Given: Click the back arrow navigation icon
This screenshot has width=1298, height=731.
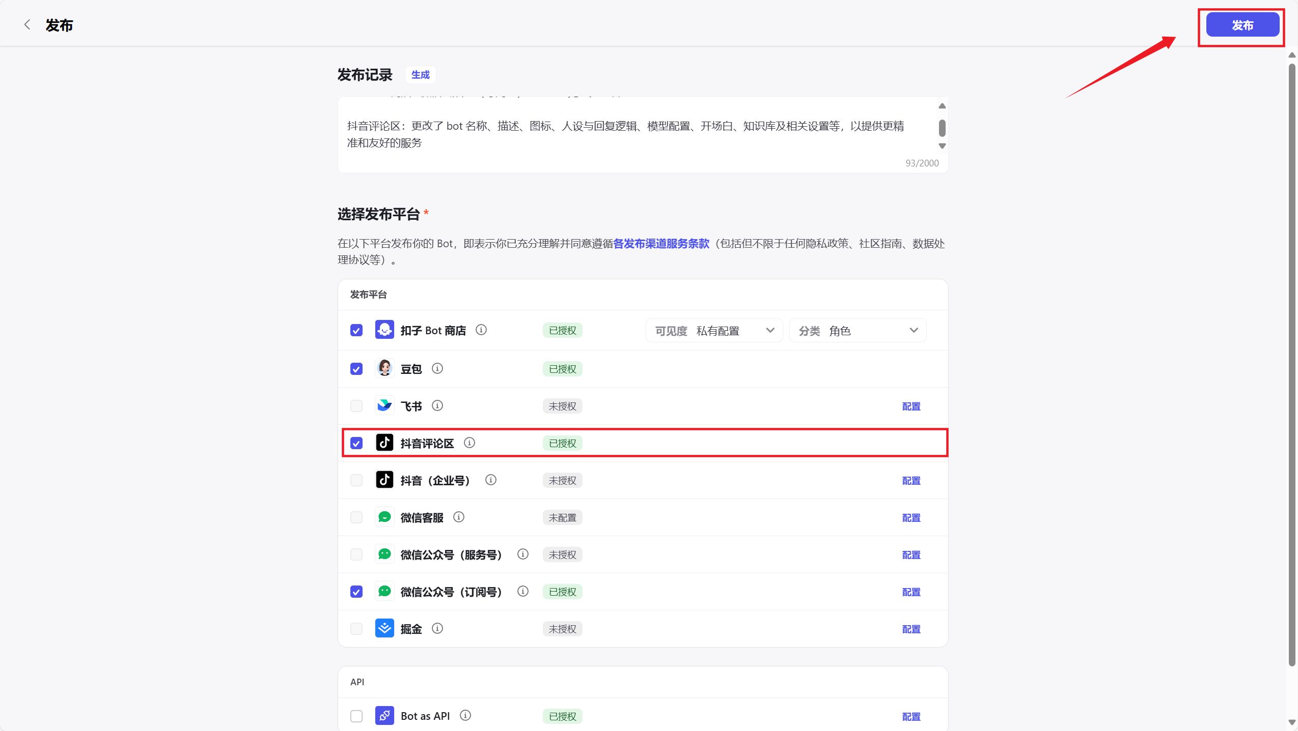Looking at the screenshot, I should pyautogui.click(x=27, y=24).
